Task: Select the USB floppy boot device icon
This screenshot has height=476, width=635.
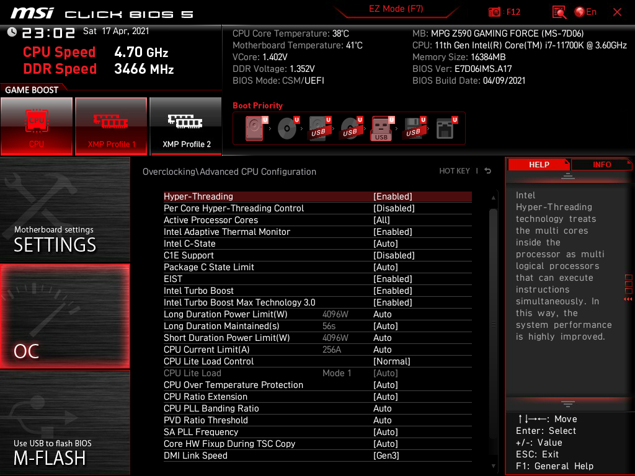Action: [x=414, y=128]
